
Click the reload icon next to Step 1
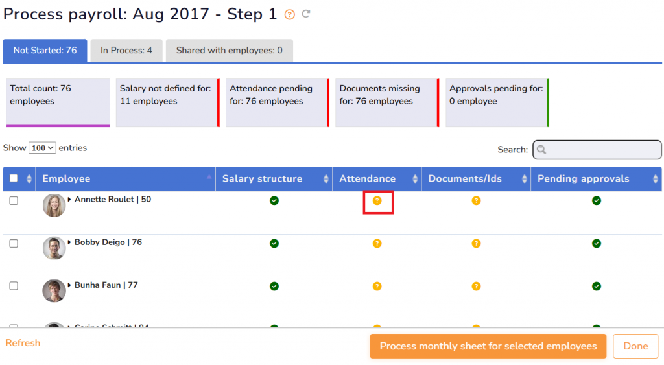click(x=306, y=14)
